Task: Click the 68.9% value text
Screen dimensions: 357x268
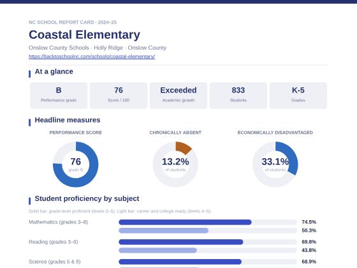Action: [309, 262]
